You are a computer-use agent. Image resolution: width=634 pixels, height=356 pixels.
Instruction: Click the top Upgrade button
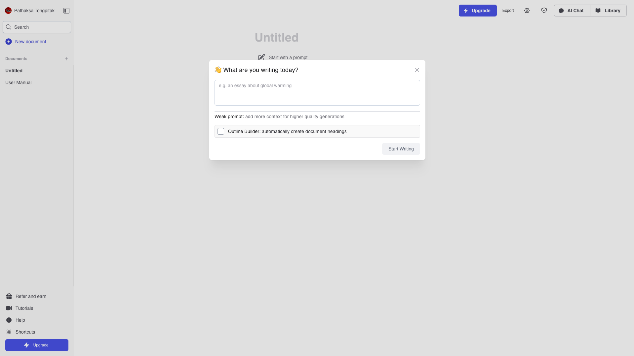[x=477, y=11]
